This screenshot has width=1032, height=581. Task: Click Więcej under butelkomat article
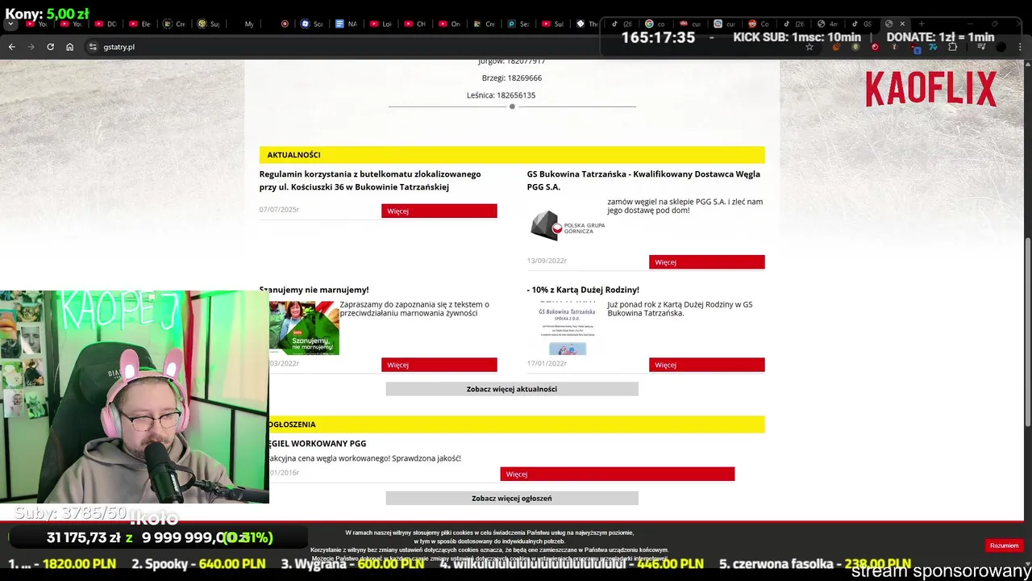(x=439, y=211)
